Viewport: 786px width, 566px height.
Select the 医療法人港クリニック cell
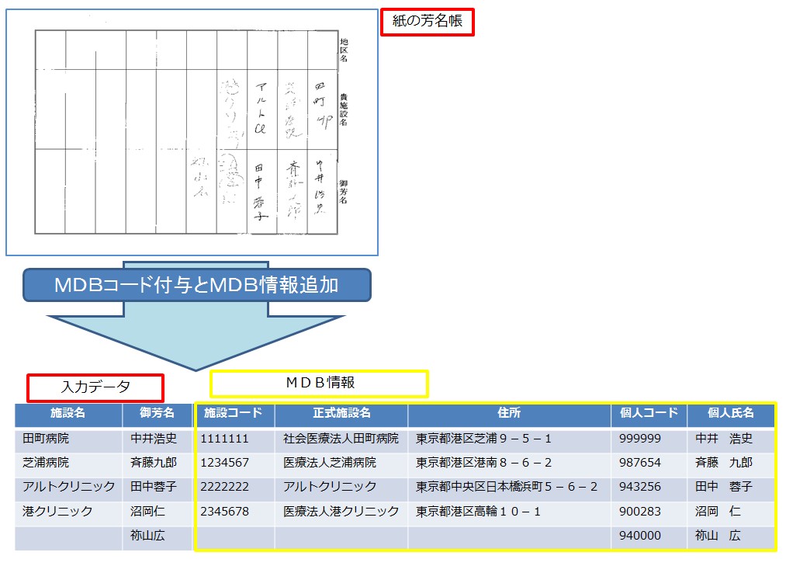coord(341,512)
